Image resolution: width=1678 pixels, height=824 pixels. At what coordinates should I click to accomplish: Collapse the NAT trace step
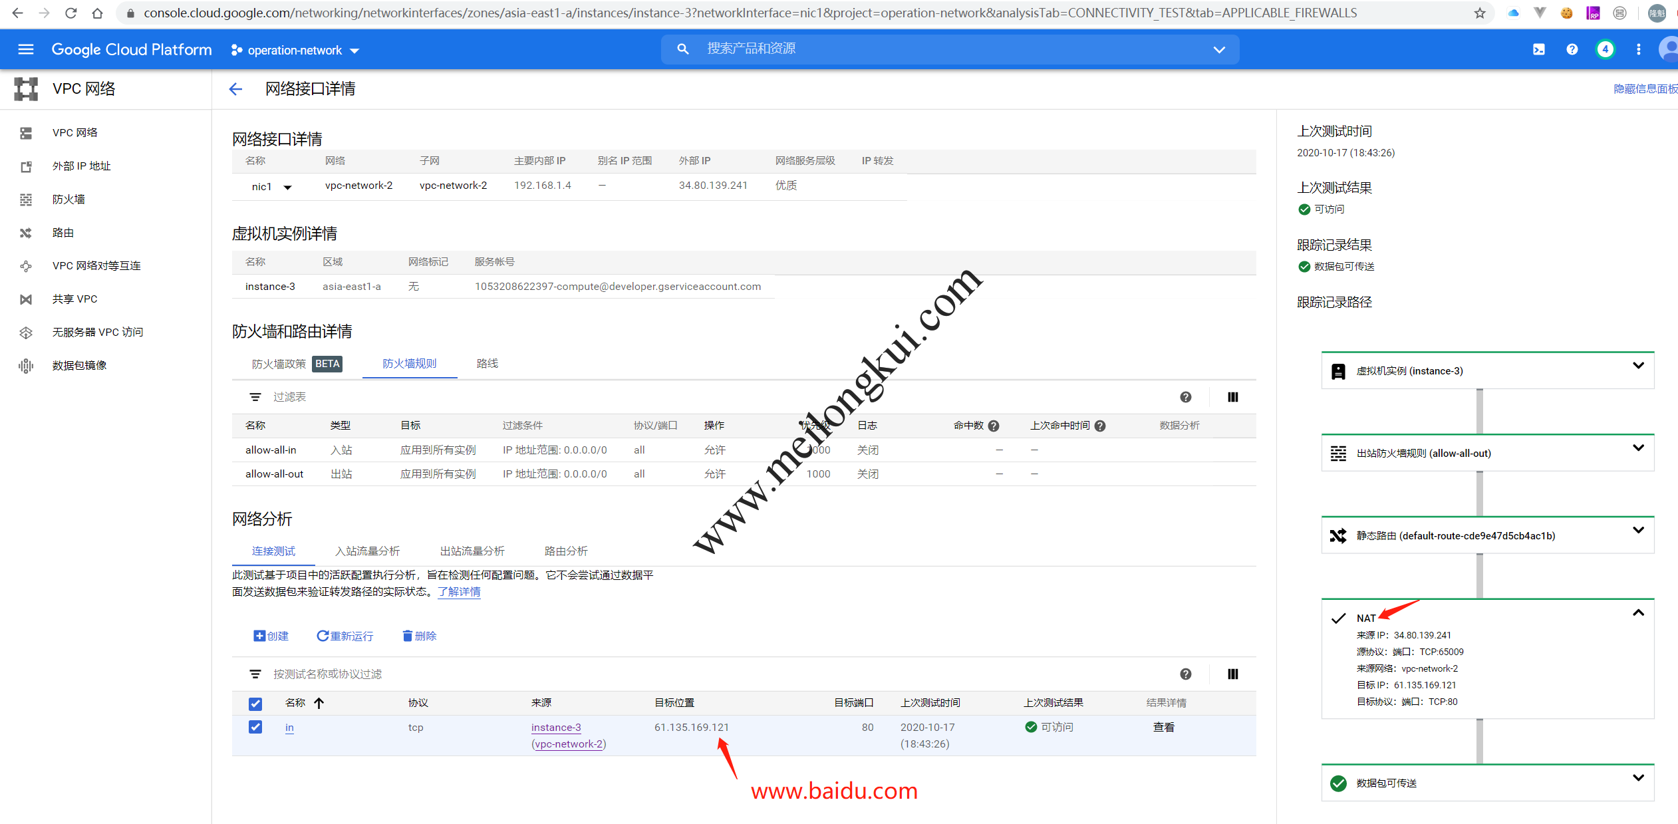coord(1639,613)
